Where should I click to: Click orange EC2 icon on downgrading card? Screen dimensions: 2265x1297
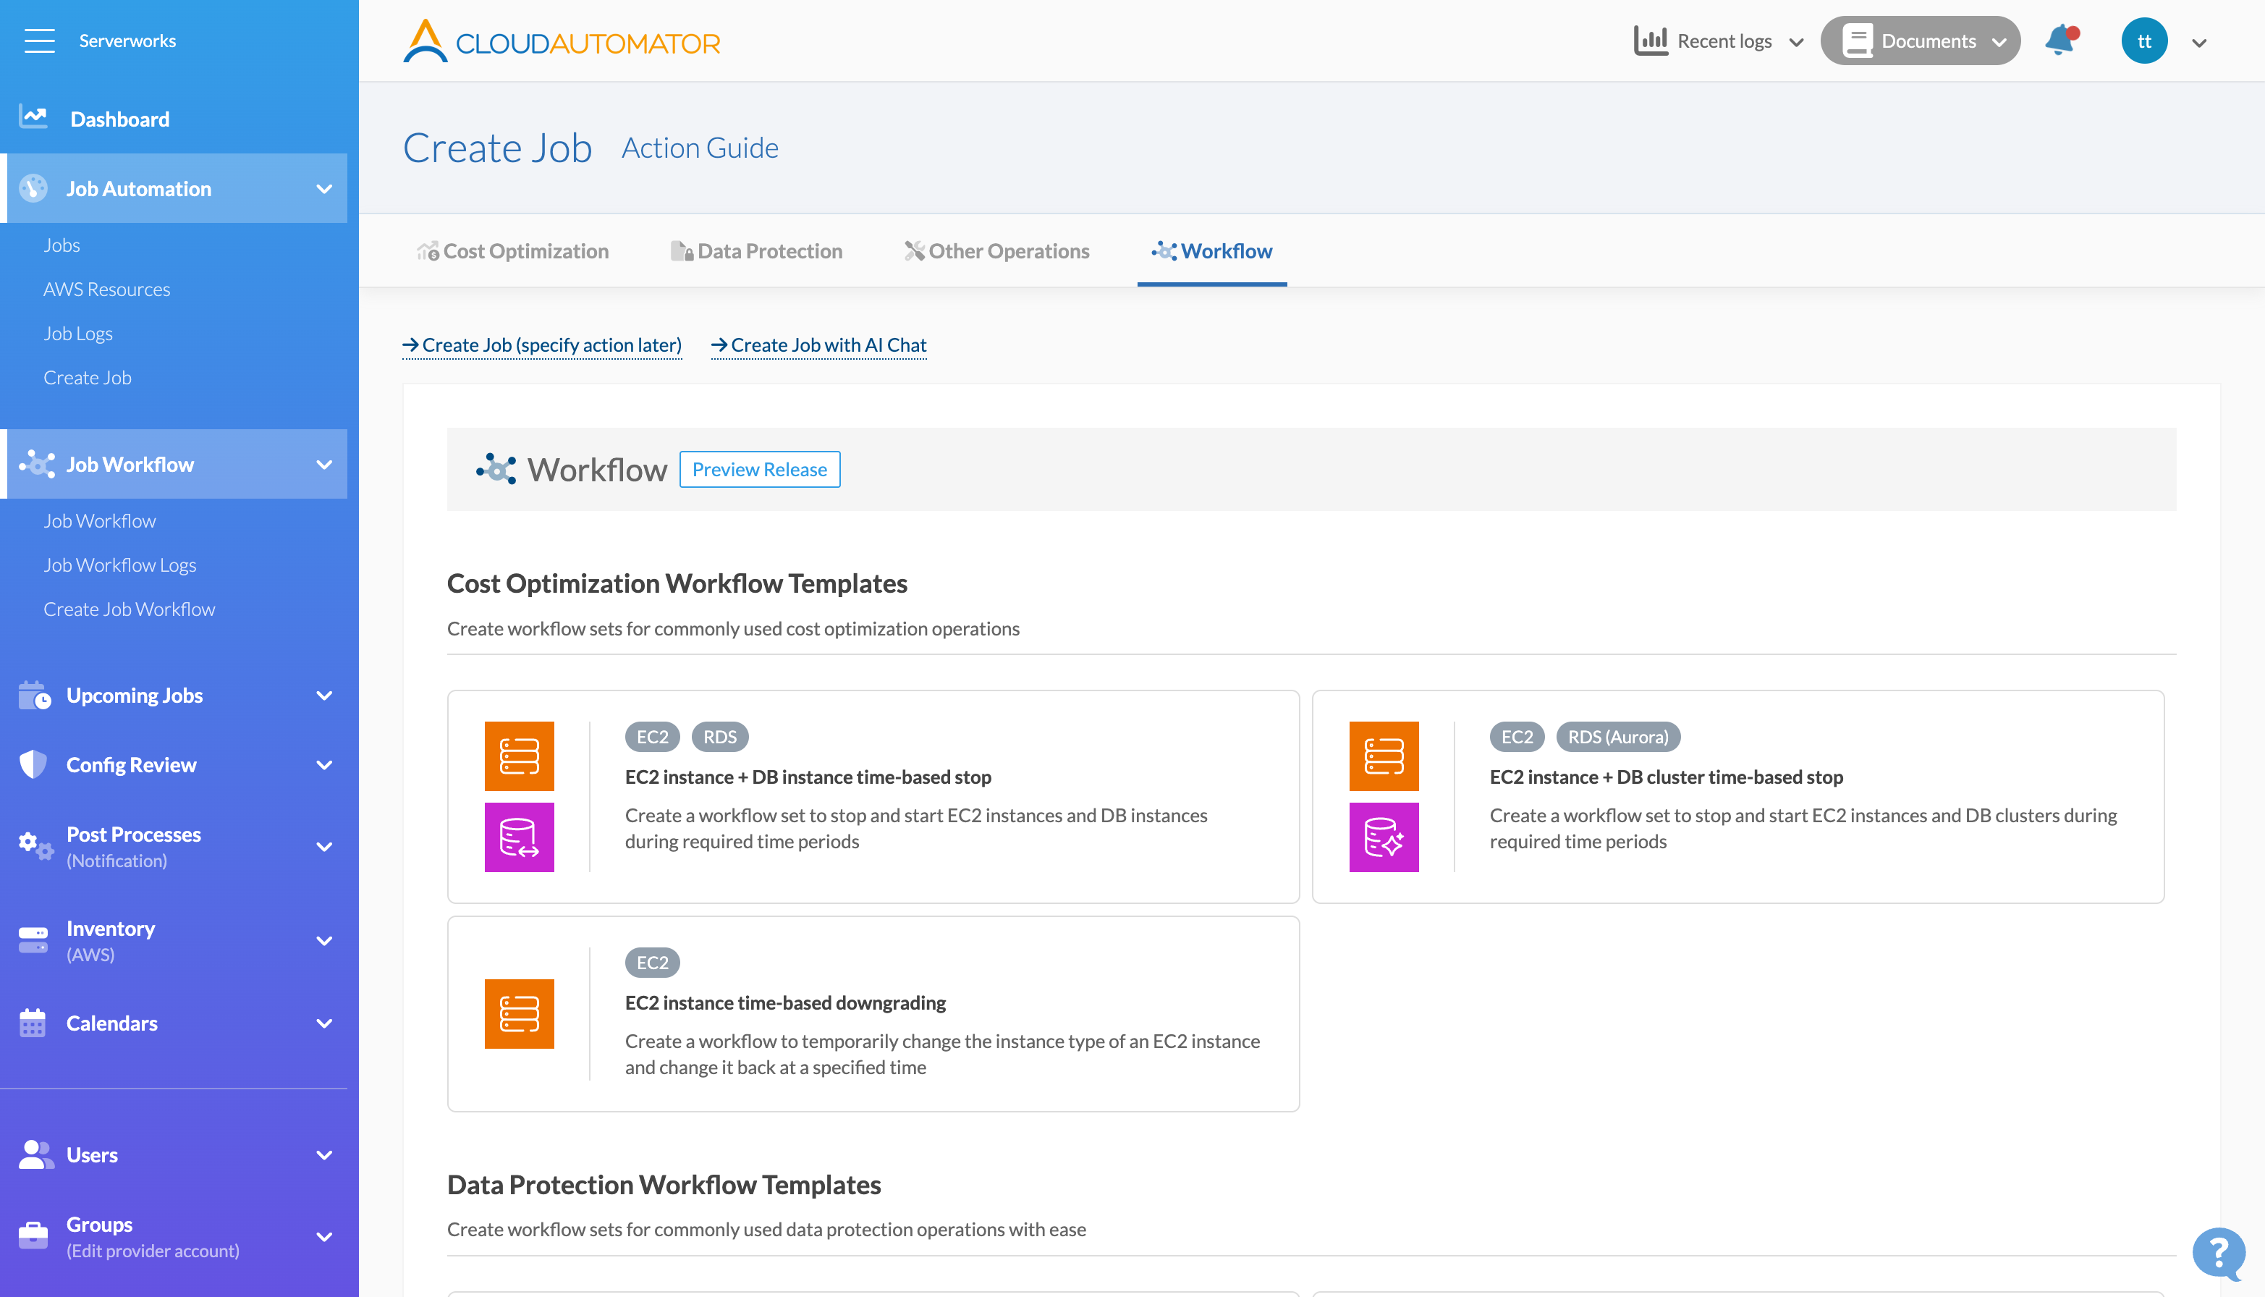520,1014
